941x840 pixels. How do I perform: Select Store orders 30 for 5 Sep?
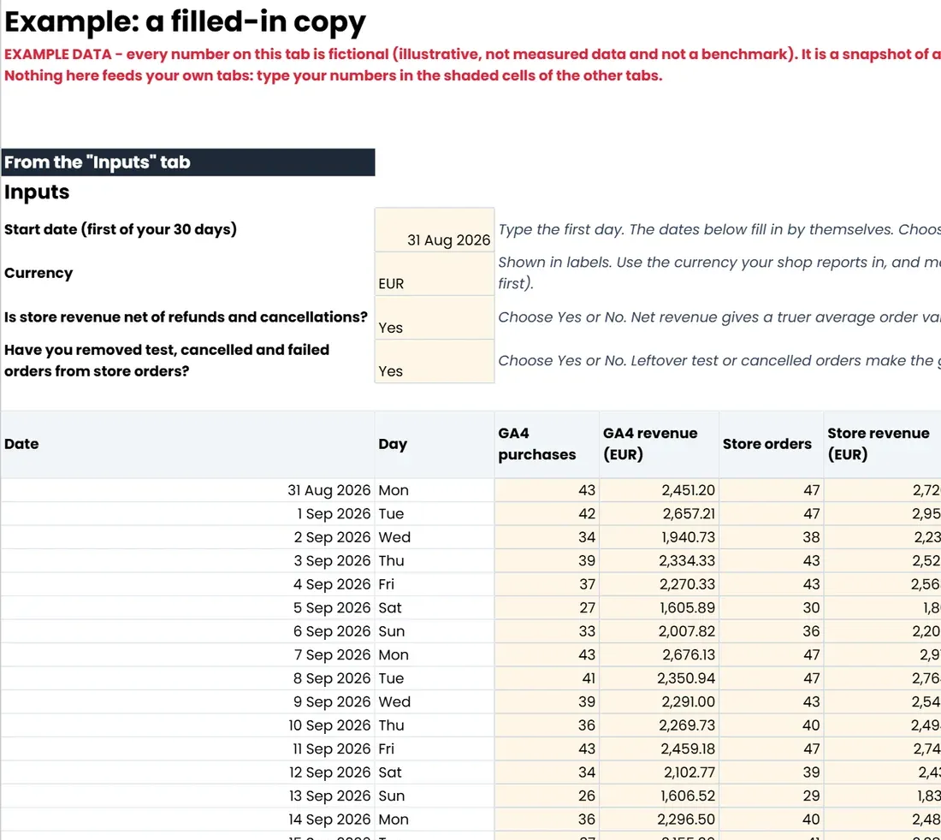click(771, 608)
